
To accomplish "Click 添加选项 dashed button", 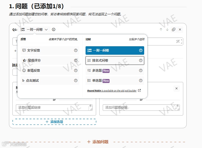I will click(54, 122).
